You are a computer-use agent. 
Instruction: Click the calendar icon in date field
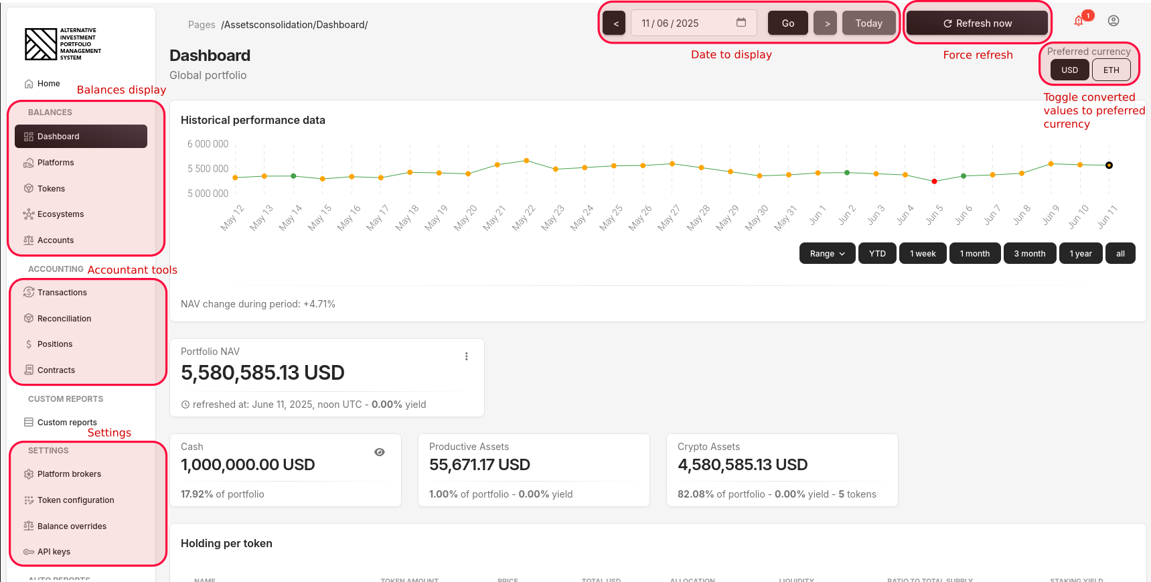[x=741, y=23]
